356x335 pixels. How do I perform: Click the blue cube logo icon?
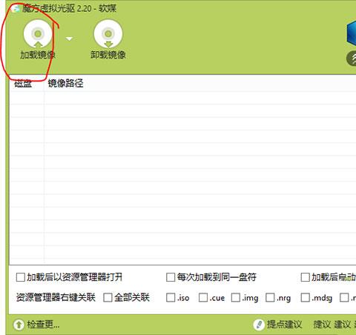(352, 34)
